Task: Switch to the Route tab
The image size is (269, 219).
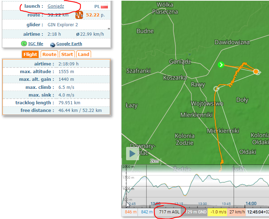Action: [x=49, y=54]
